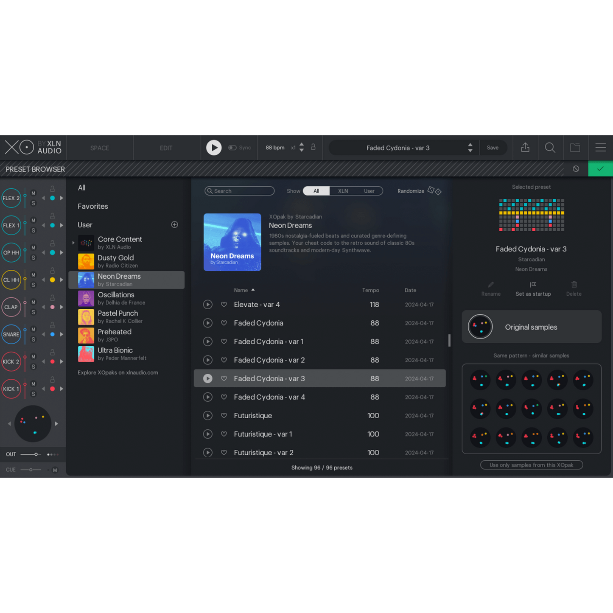The height and width of the screenshot is (613, 613).
Task: Mute the CLAP channel
Action: pos(34,302)
